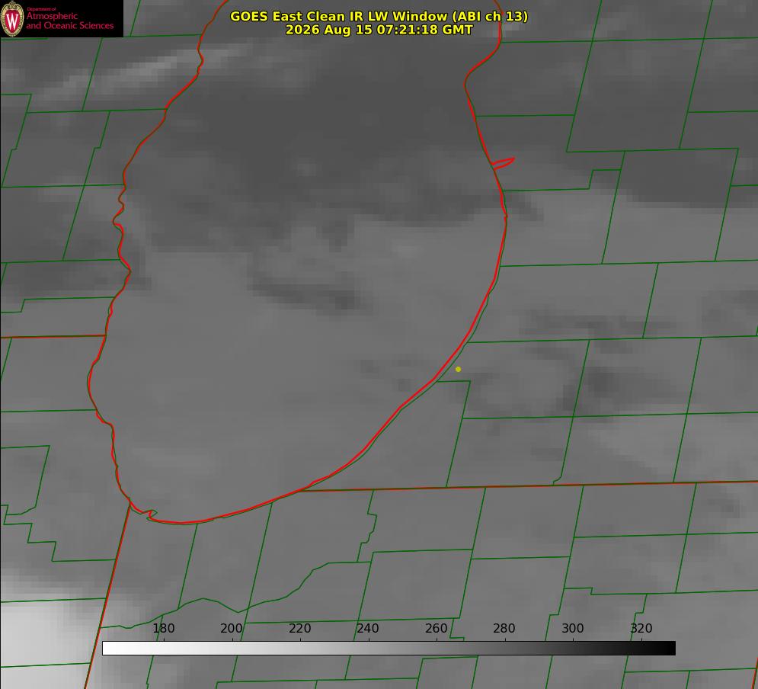Click the 260 tick label on the colorbar
This screenshot has width=758, height=689.
[436, 628]
